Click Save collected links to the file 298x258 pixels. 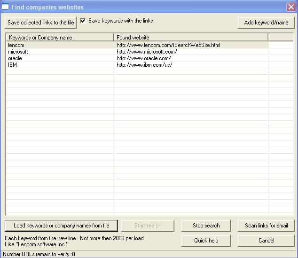pyautogui.click(x=40, y=23)
